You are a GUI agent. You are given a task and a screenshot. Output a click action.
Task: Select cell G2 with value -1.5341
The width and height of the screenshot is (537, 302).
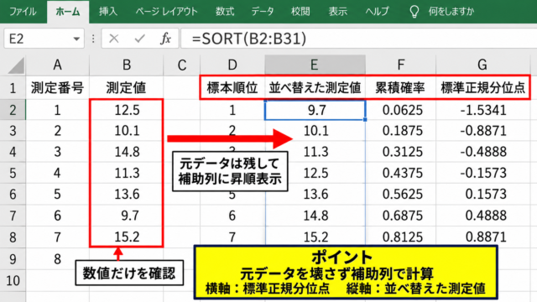pos(482,110)
